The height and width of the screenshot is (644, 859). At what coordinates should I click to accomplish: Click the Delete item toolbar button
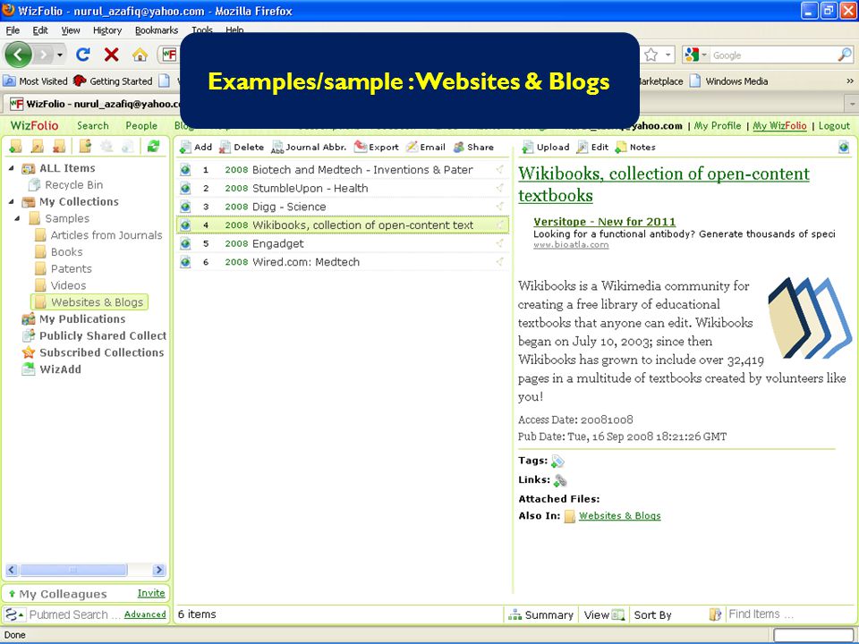click(x=242, y=147)
